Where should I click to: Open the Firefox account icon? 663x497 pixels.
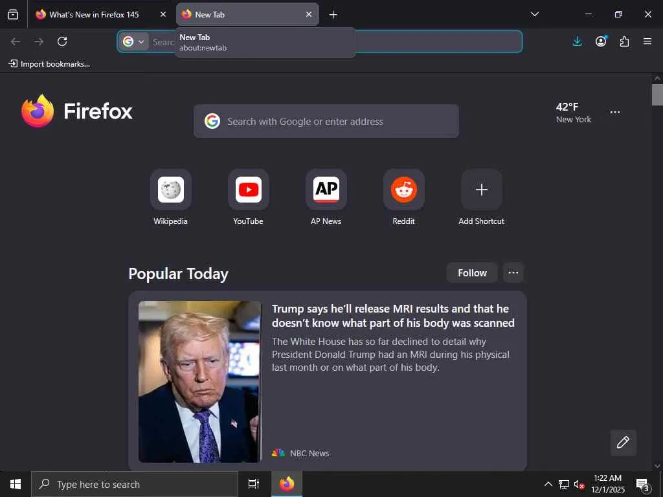tap(601, 41)
